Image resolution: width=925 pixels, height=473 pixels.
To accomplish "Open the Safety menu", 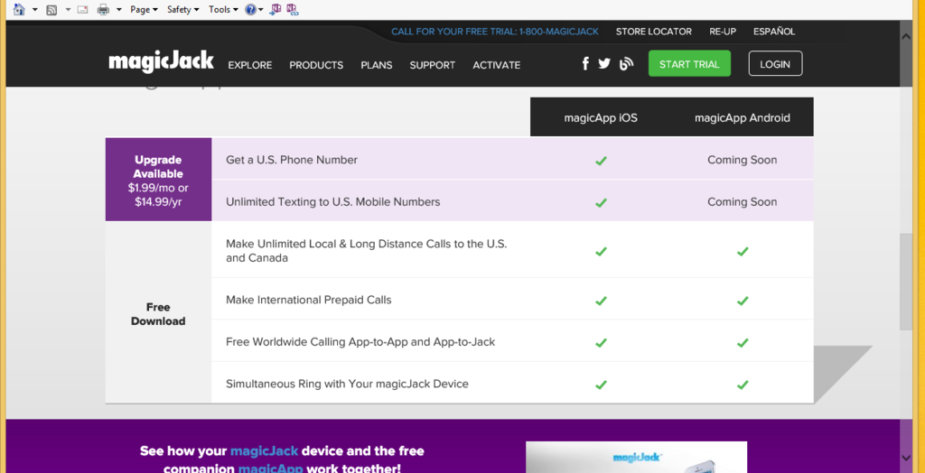I will click(182, 9).
